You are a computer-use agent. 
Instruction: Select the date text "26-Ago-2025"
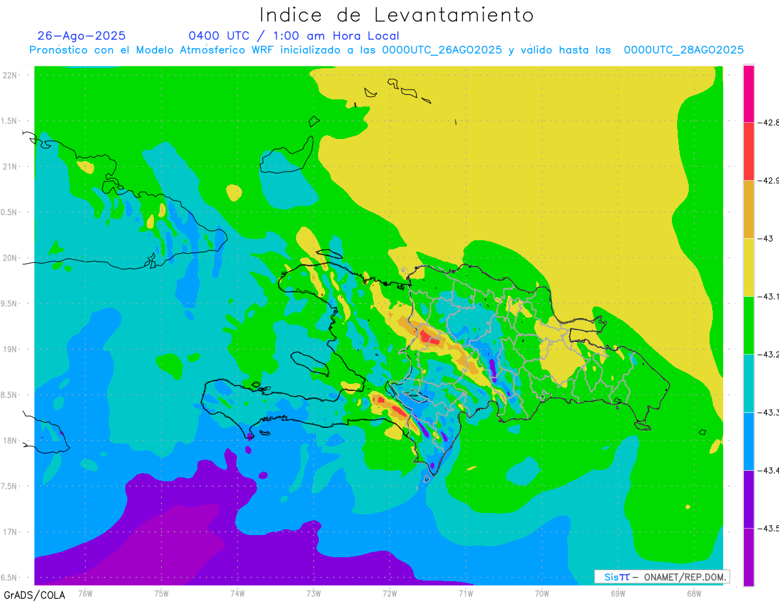tap(82, 36)
